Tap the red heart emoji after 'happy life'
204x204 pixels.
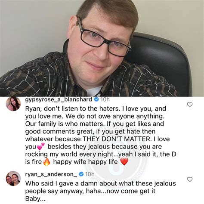[124, 162]
